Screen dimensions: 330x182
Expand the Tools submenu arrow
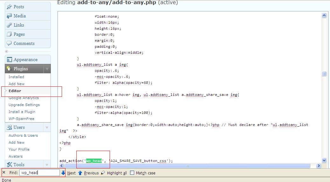(x=47, y=165)
